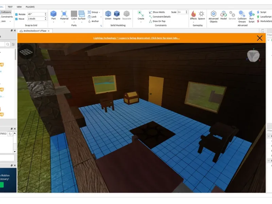Click the lower-left panel scrollbar down arrow
The image size is (272, 204).
pos(15,152)
